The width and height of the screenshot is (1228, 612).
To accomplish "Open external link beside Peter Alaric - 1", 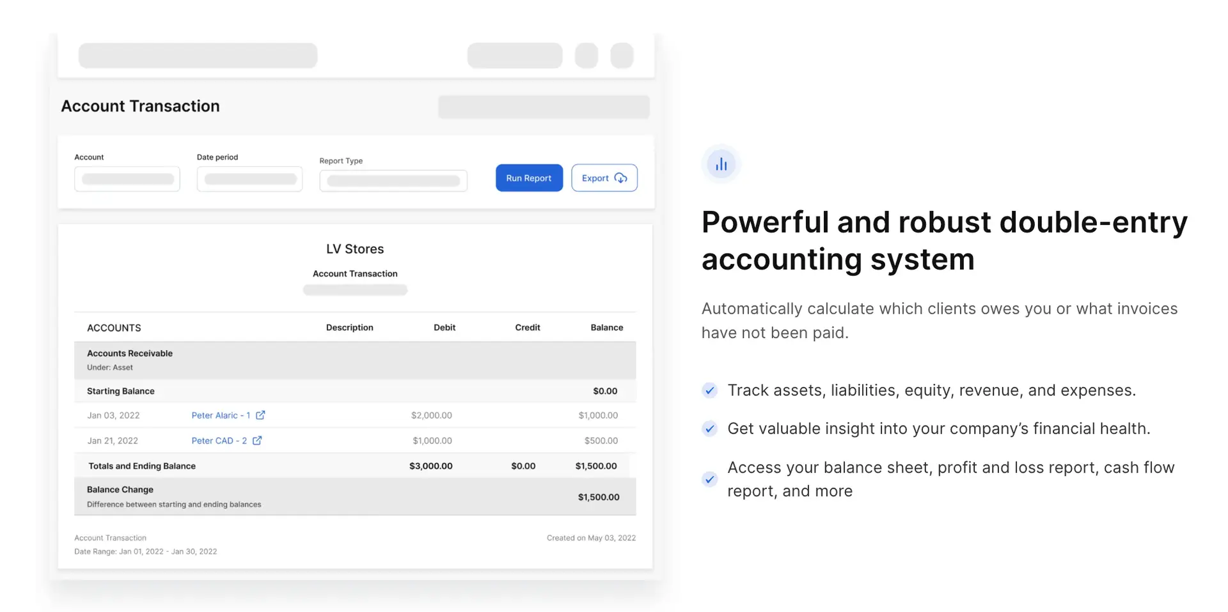I will 261,415.
